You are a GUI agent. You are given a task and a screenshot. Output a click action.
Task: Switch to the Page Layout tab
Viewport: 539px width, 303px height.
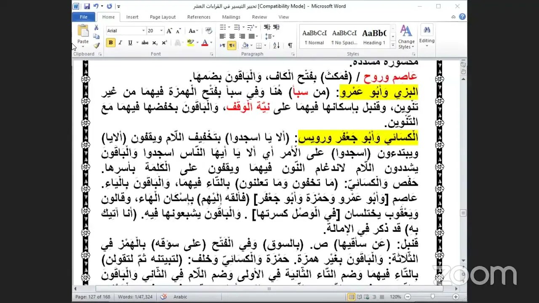point(163,17)
